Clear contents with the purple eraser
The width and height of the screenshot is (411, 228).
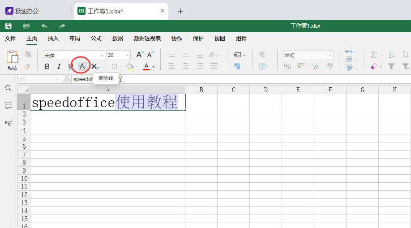click(x=374, y=66)
